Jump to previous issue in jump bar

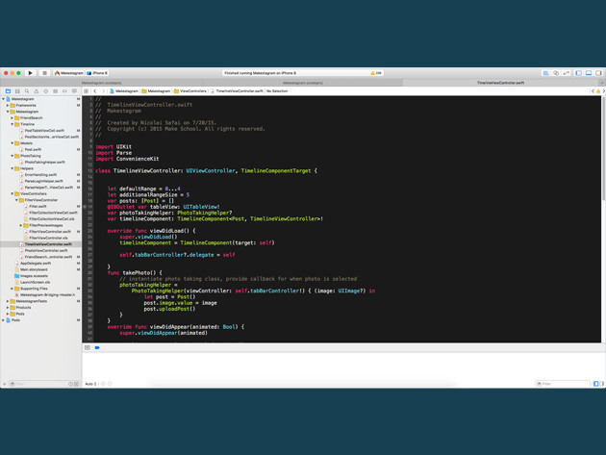pos(593,91)
